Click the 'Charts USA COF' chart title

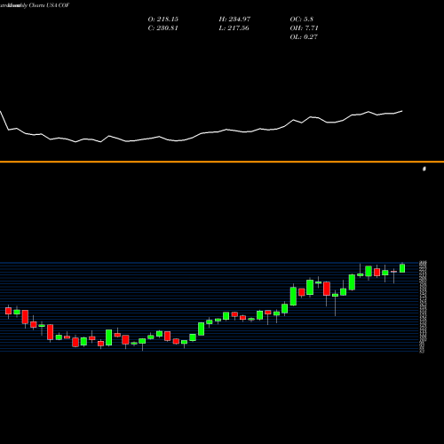tap(49, 5)
